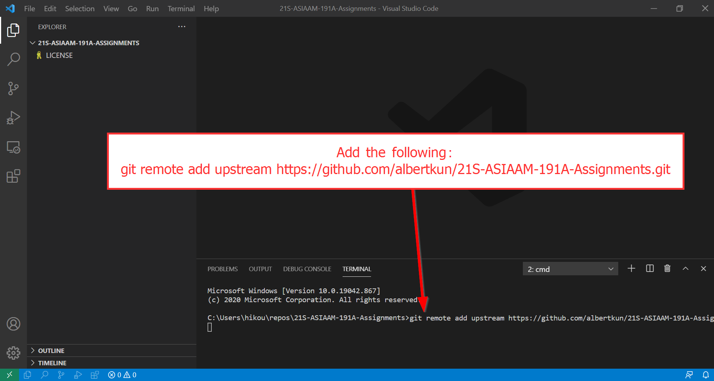Switch to the DEBUG CONSOLE tab

pos(307,269)
